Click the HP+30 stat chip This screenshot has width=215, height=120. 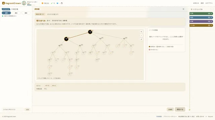point(47,86)
